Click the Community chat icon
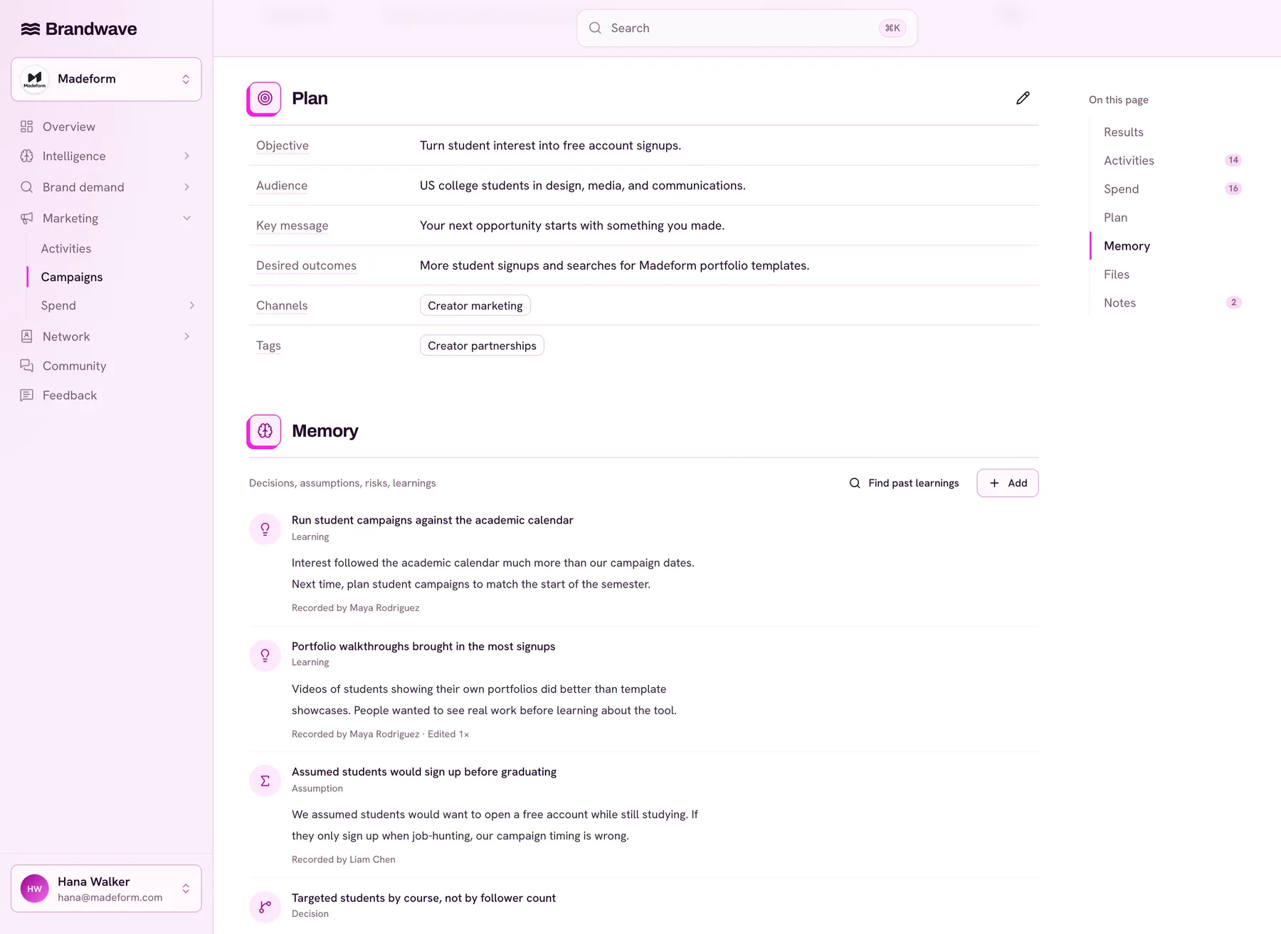 point(27,366)
